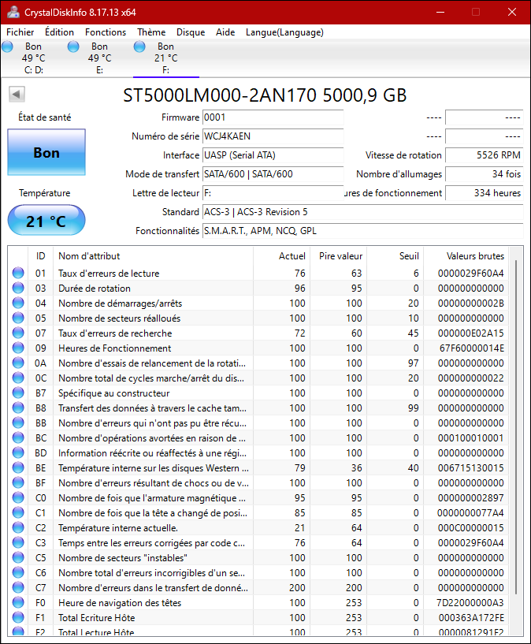
Task: Click status orb for attribute C2 temperature
Action: [x=18, y=528]
